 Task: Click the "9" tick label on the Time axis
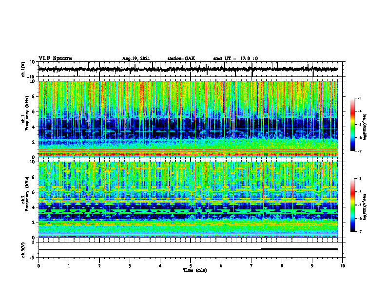312,266
